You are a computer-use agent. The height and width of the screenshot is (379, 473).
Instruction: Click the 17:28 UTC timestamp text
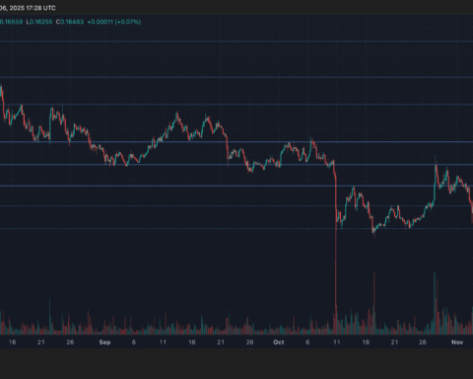40,8
